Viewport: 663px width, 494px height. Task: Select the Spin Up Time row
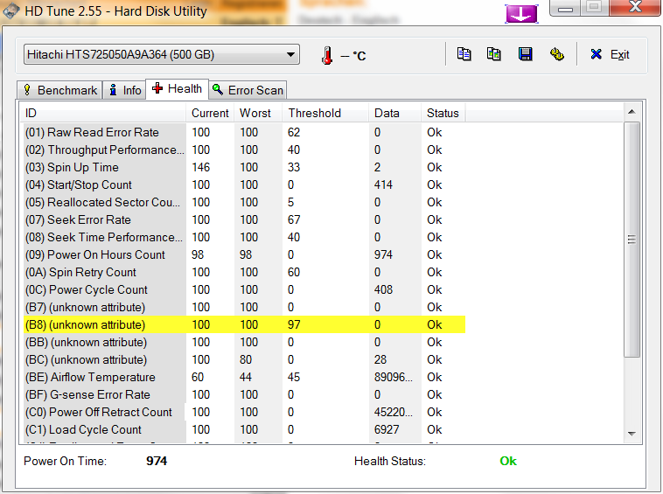coord(244,167)
